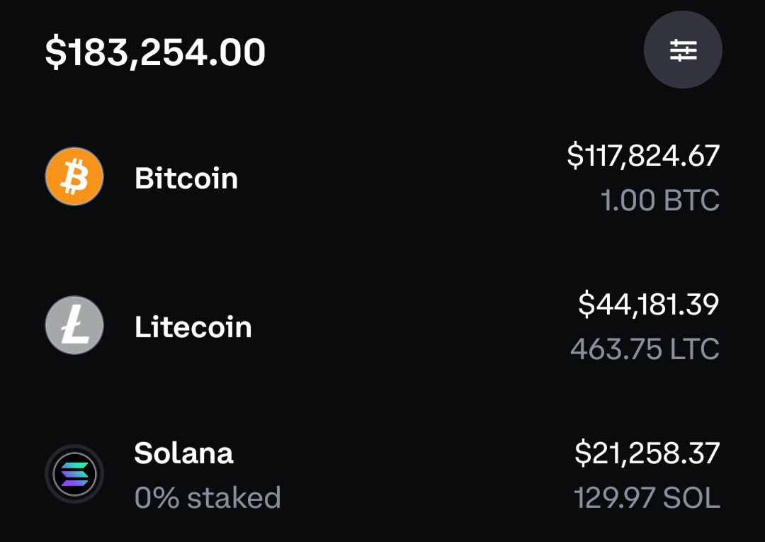Open the filter settings sliders button
765x542 pixels.
[683, 50]
